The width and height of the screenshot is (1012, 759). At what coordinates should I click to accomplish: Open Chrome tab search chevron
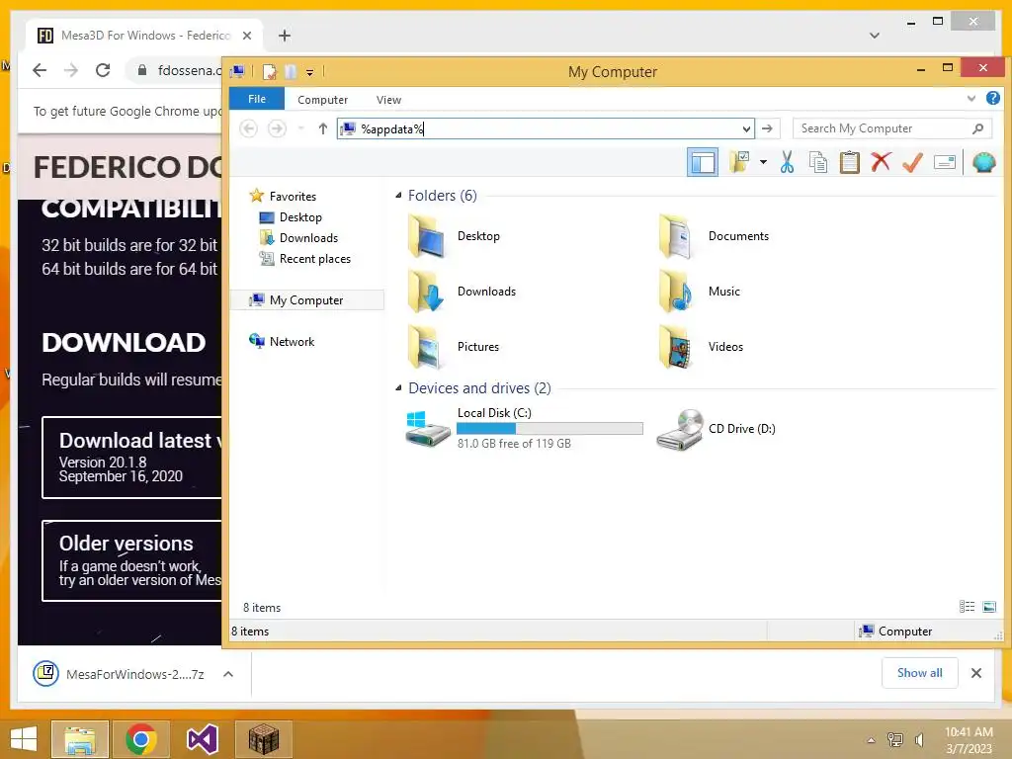(875, 35)
